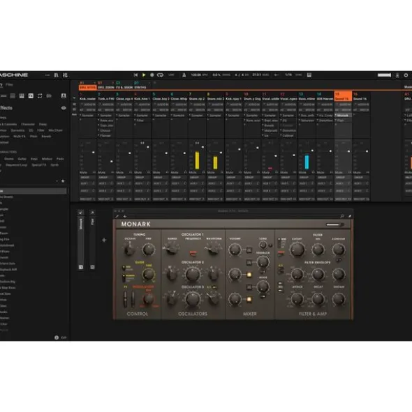
Task: Click the Flanger plug-in slot on channel 2
Action: (x=106, y=135)
